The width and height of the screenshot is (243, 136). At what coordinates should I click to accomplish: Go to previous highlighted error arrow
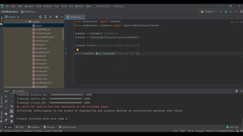point(238,22)
